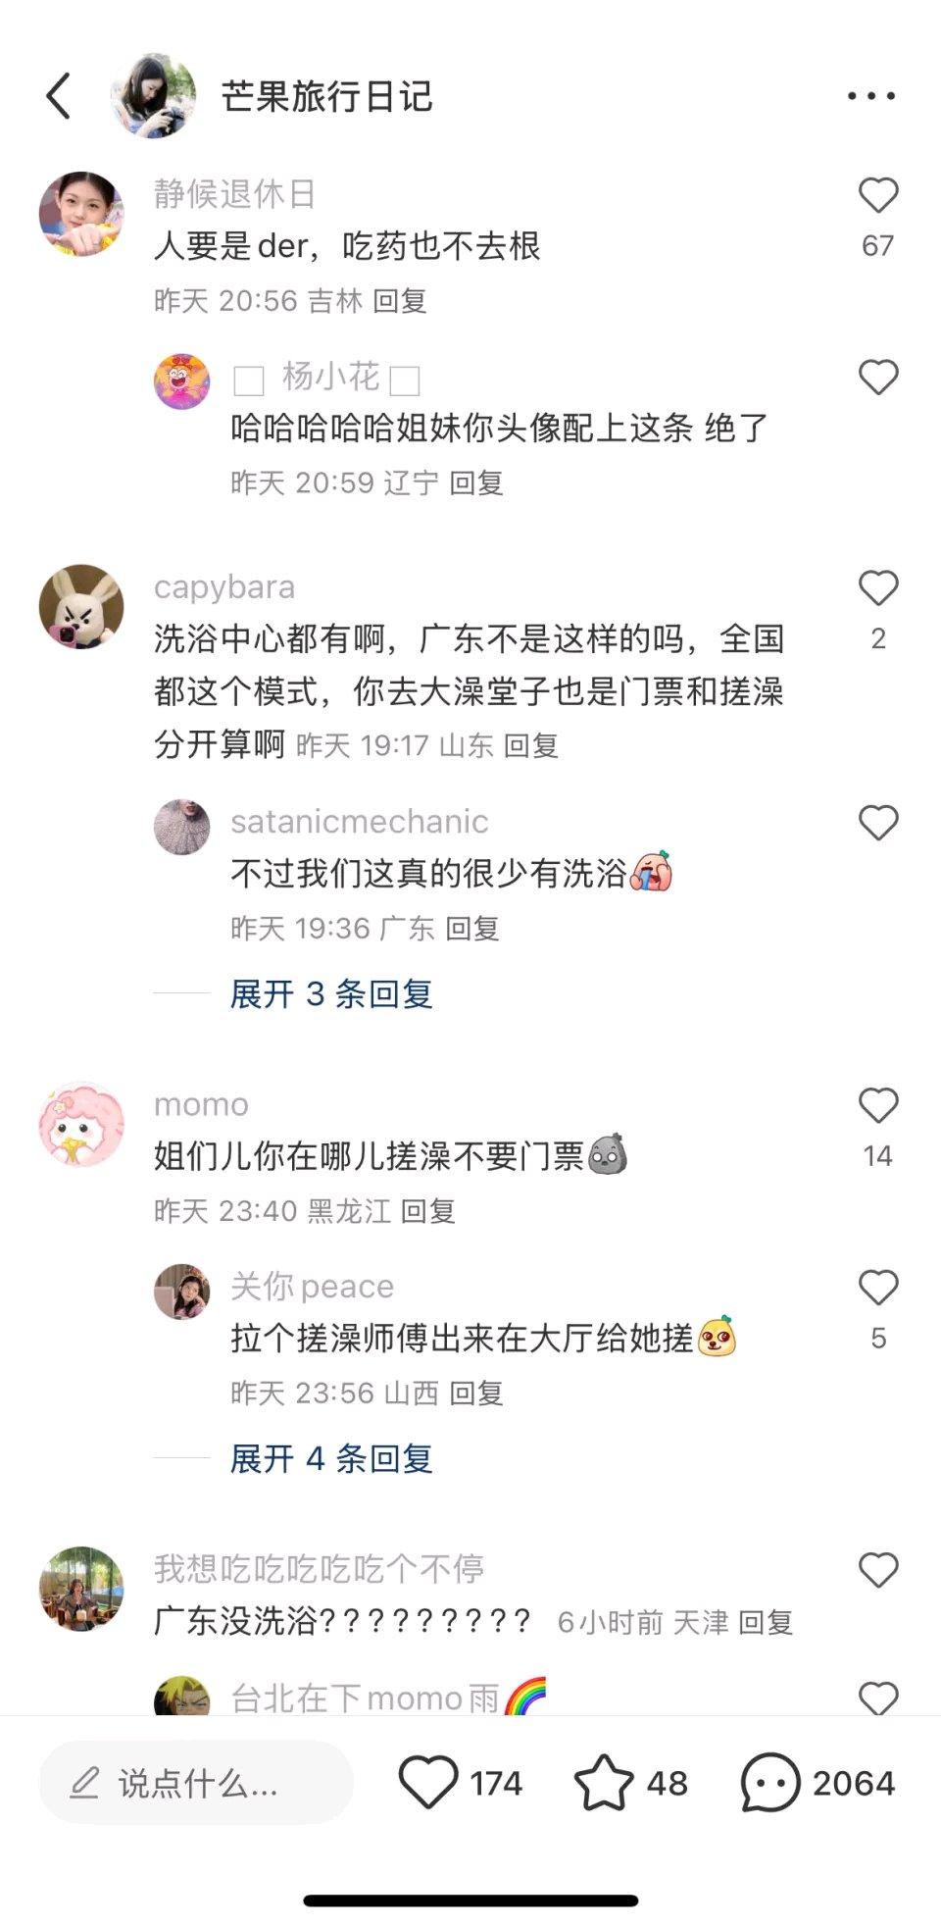Viewport: 941px width, 1926px height.
Task: Open the three-dot more options menu
Action: point(871,96)
